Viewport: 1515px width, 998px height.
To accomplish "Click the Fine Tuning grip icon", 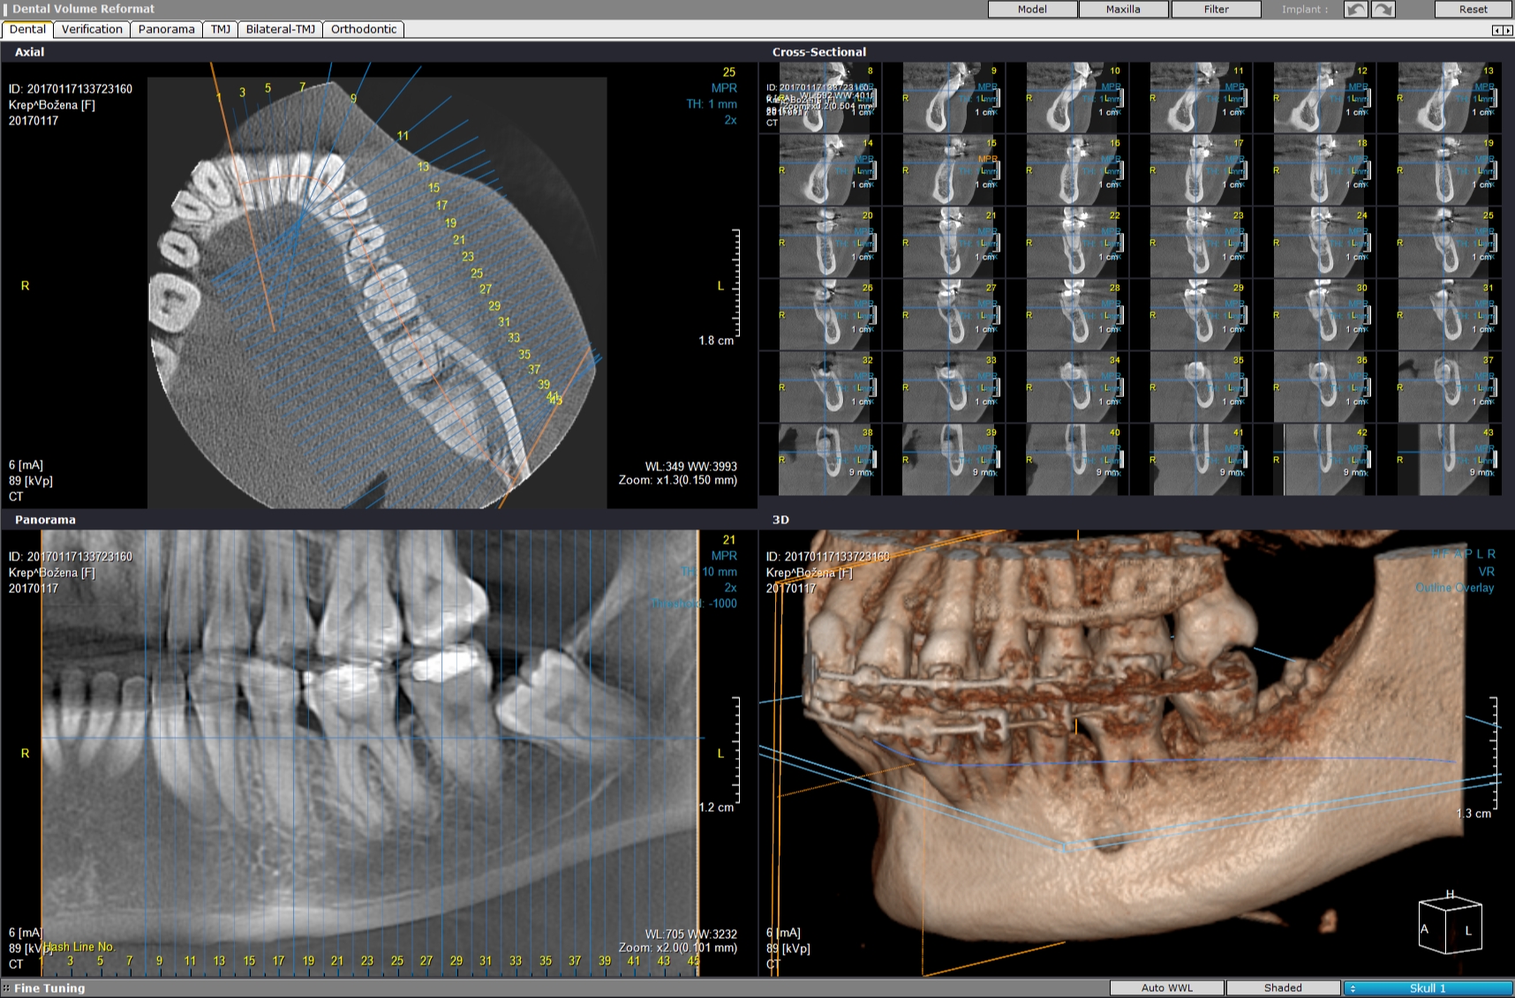I will pos(6,988).
